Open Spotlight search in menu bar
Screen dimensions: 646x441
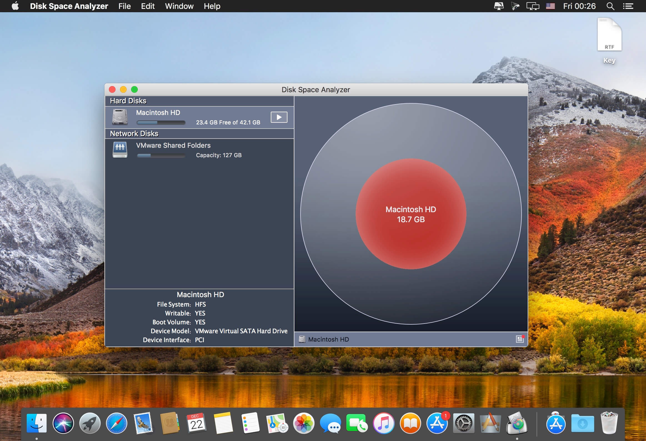(x=610, y=6)
